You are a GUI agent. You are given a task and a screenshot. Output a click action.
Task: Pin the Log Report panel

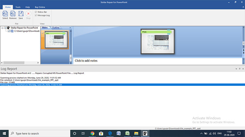[240, 69]
